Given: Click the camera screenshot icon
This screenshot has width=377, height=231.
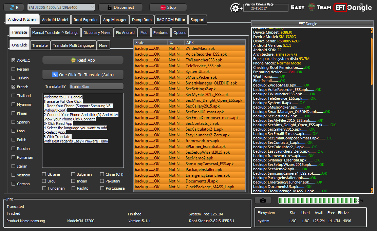Looking at the screenshot, I should (x=263, y=200).
